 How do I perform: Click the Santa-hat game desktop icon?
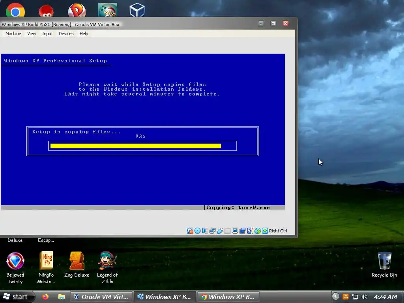(108, 10)
